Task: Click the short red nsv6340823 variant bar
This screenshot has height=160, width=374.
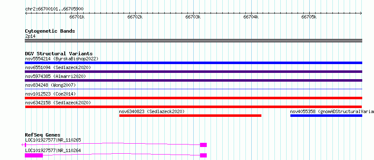Action: pos(190,116)
